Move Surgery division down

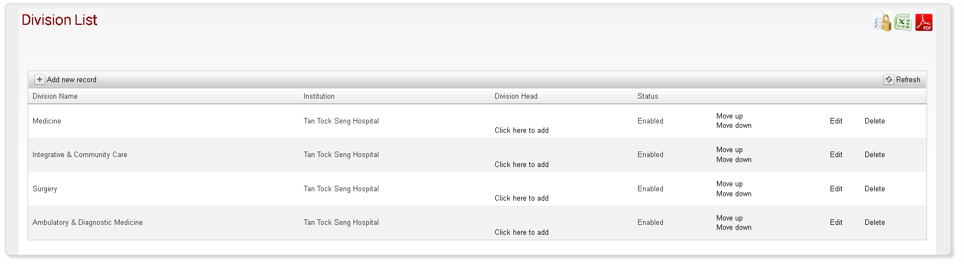coord(734,194)
